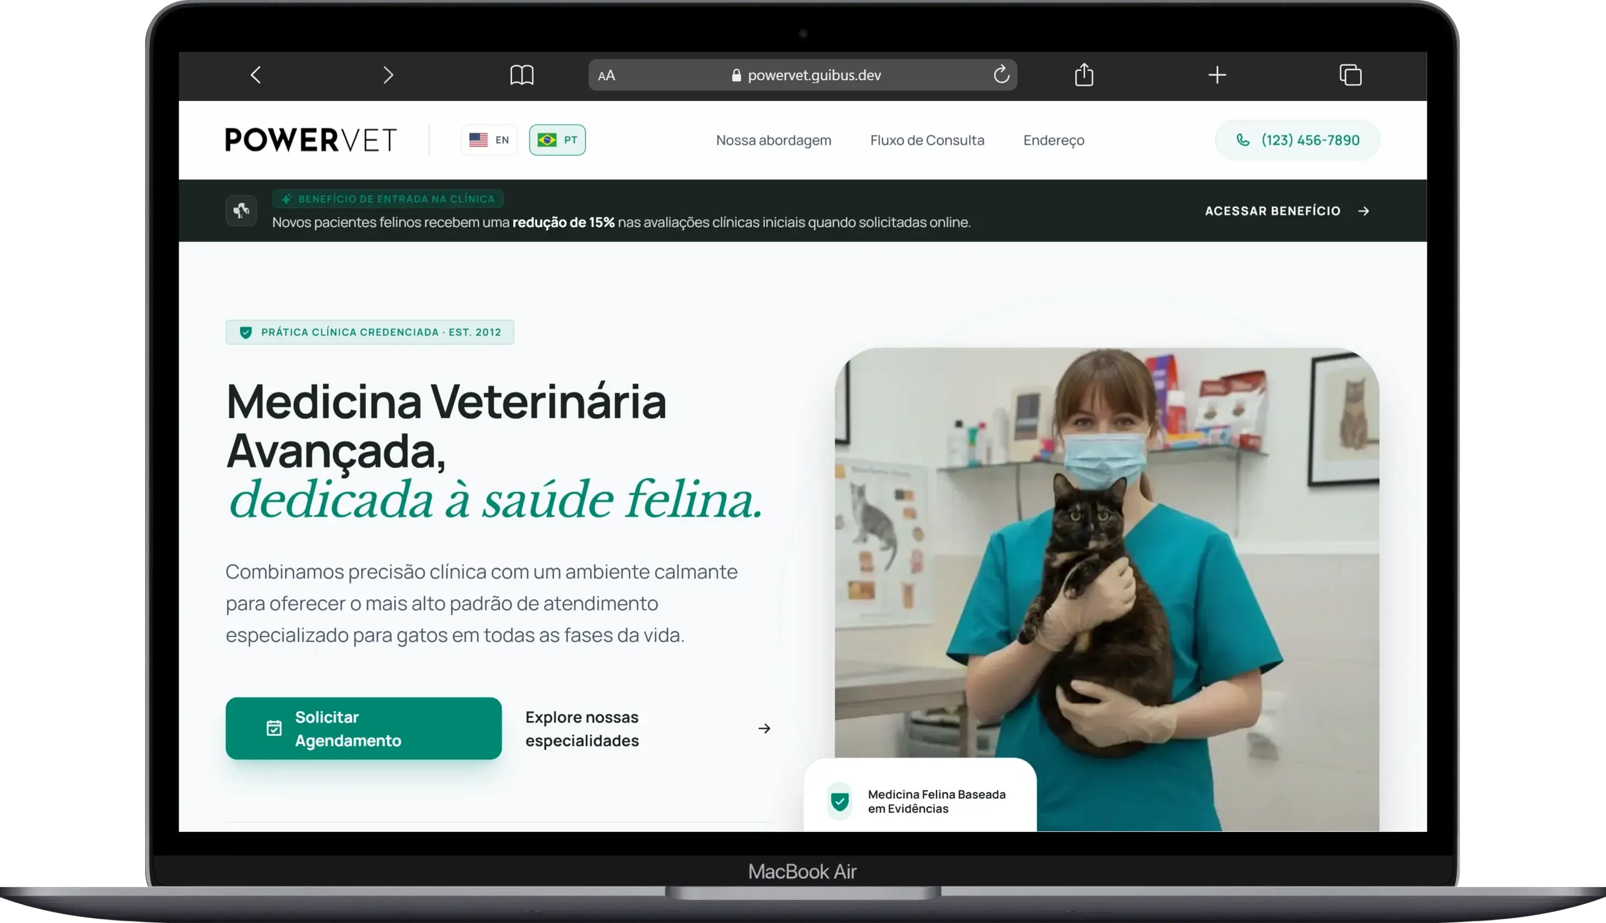Open the Nossa abordagem menu item
The width and height of the screenshot is (1606, 923).
point(773,140)
